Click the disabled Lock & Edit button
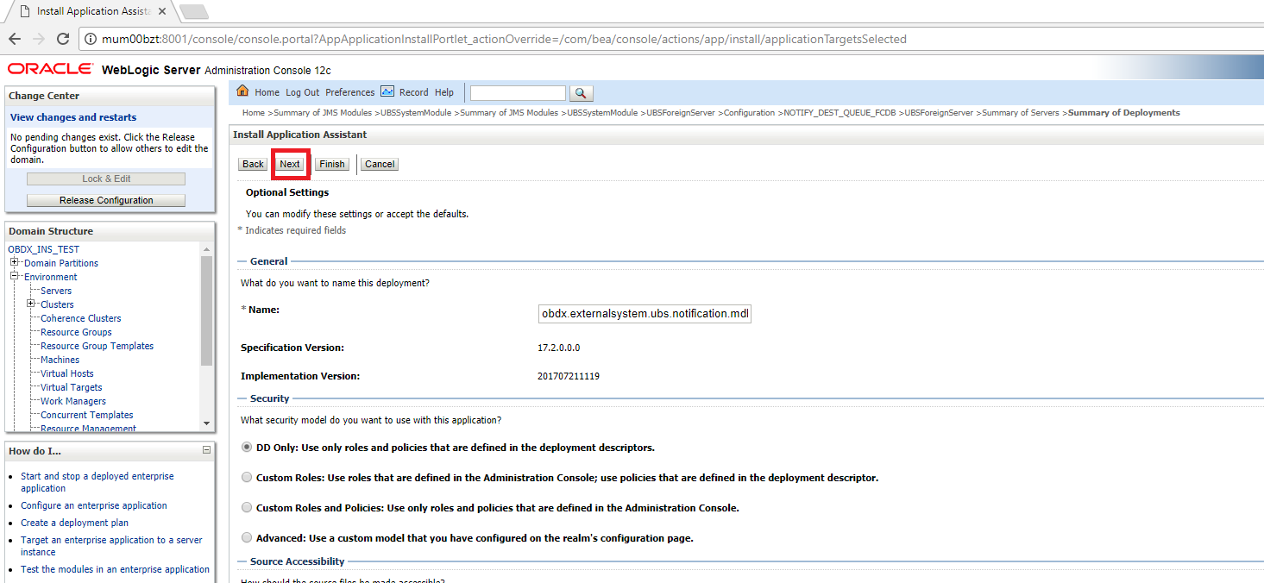The width and height of the screenshot is (1264, 583). click(x=106, y=179)
